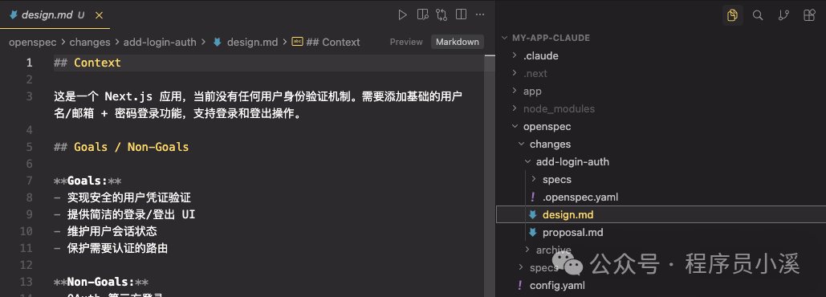
Task: Click the **Non-Goals:** line
Action: (101, 282)
